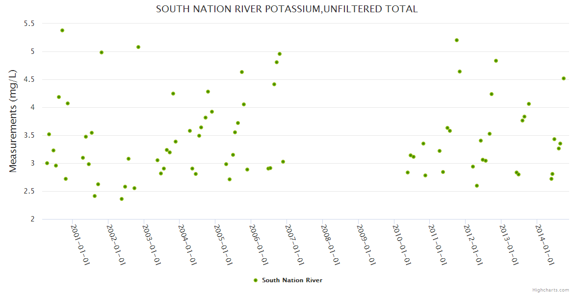Click the rightmost data point in 2014

point(564,78)
